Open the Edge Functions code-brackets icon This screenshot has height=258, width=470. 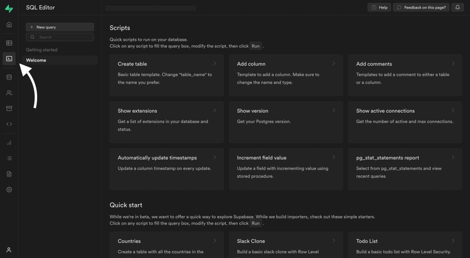[x=9, y=124]
